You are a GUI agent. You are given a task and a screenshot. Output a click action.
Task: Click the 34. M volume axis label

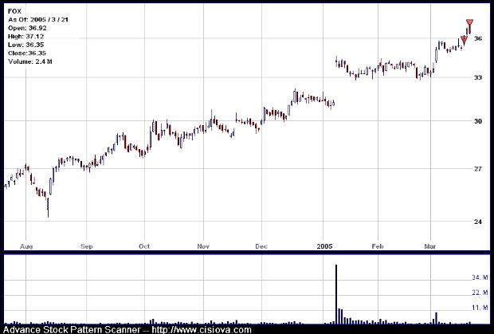click(x=480, y=277)
